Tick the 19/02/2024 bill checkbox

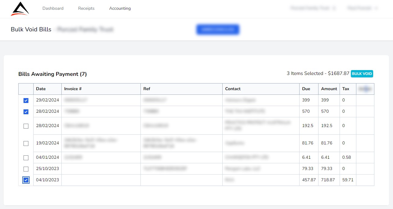pos(26,143)
